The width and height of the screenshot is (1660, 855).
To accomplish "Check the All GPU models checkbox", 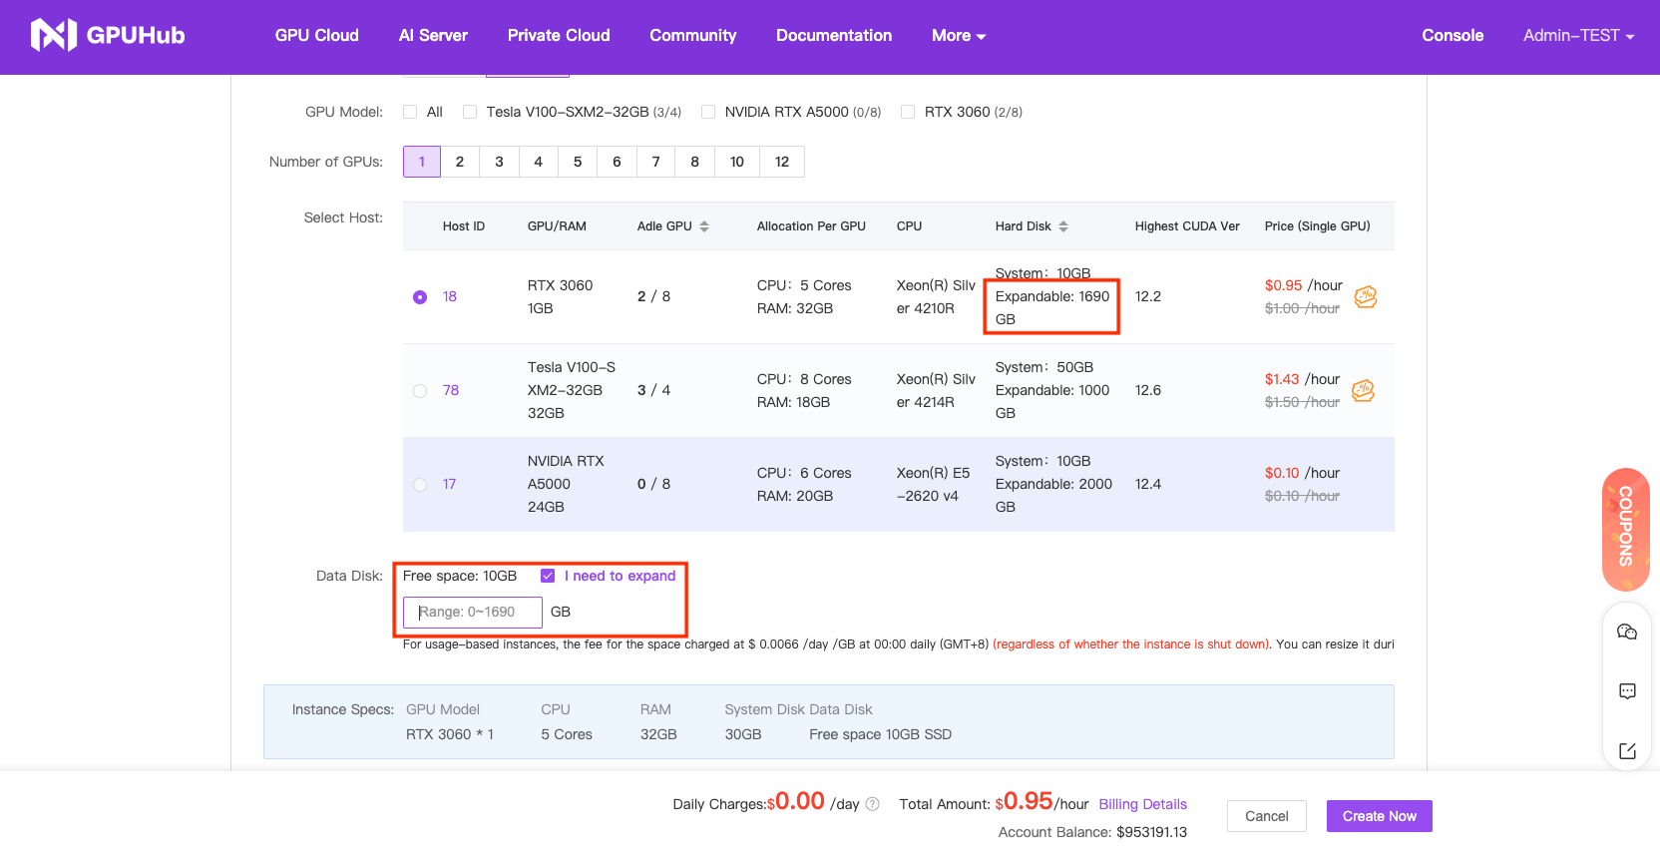I will click(x=410, y=112).
